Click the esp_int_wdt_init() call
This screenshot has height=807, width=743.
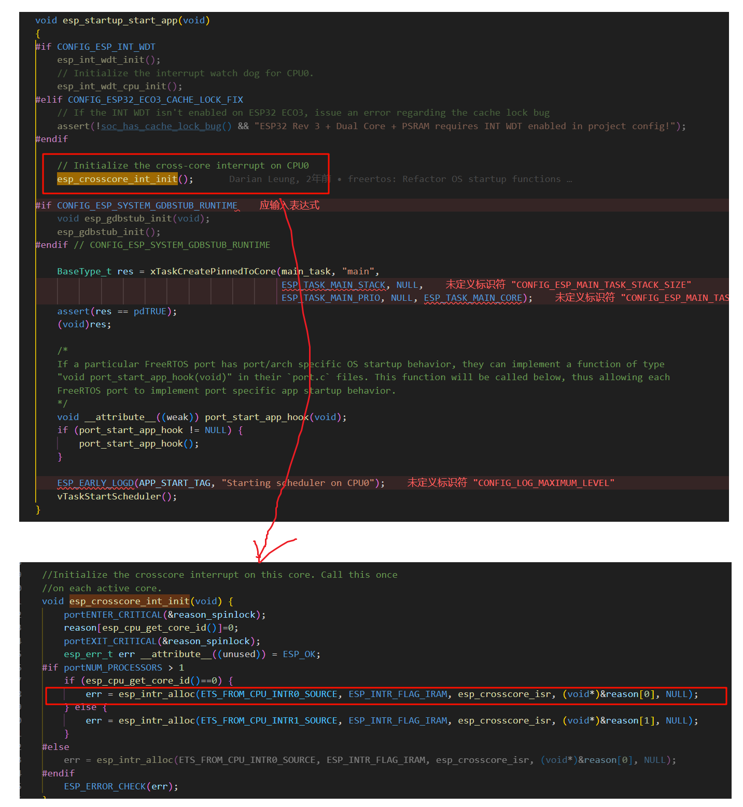108,60
